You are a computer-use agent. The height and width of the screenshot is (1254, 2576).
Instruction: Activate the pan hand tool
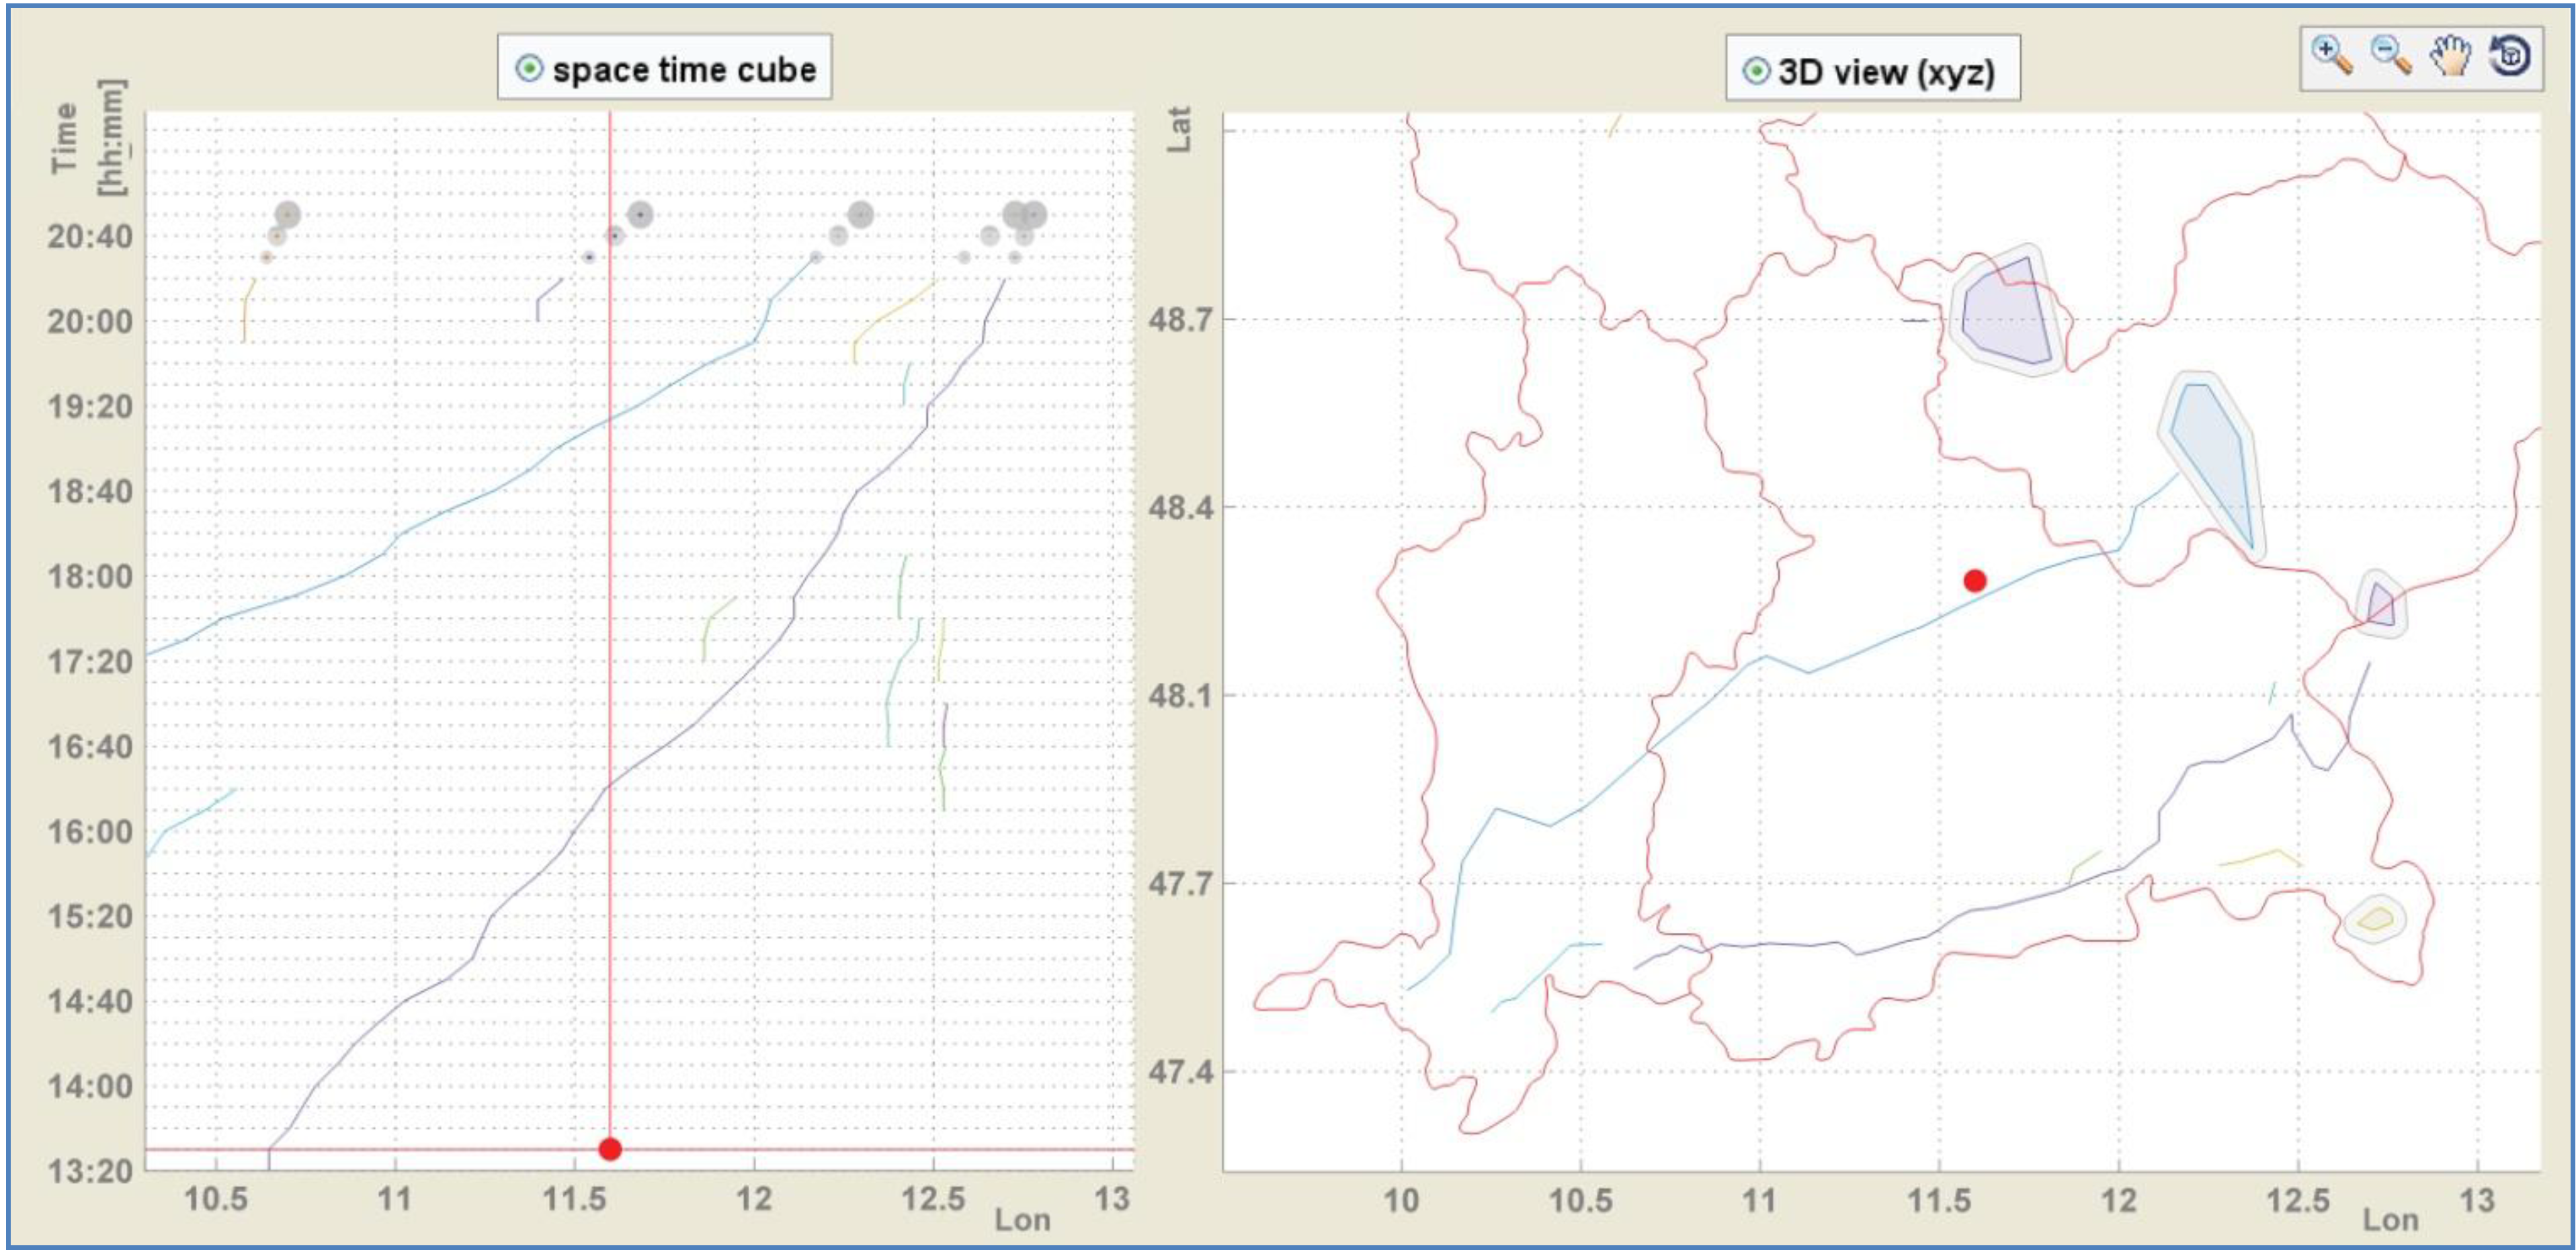pos(2450,55)
